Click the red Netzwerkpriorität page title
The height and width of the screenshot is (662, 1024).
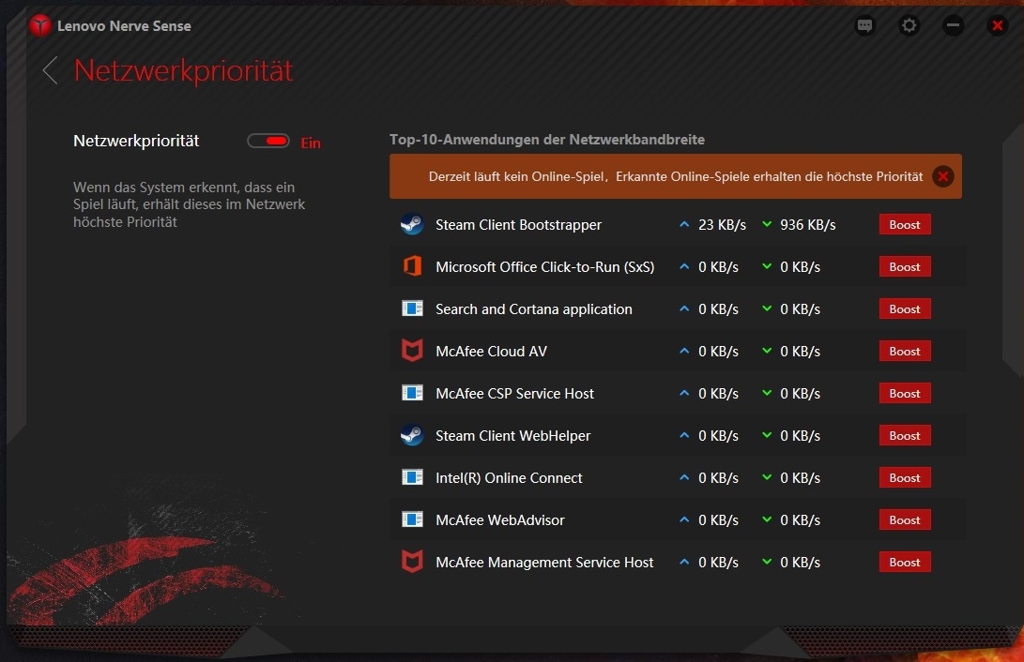pyautogui.click(x=184, y=70)
